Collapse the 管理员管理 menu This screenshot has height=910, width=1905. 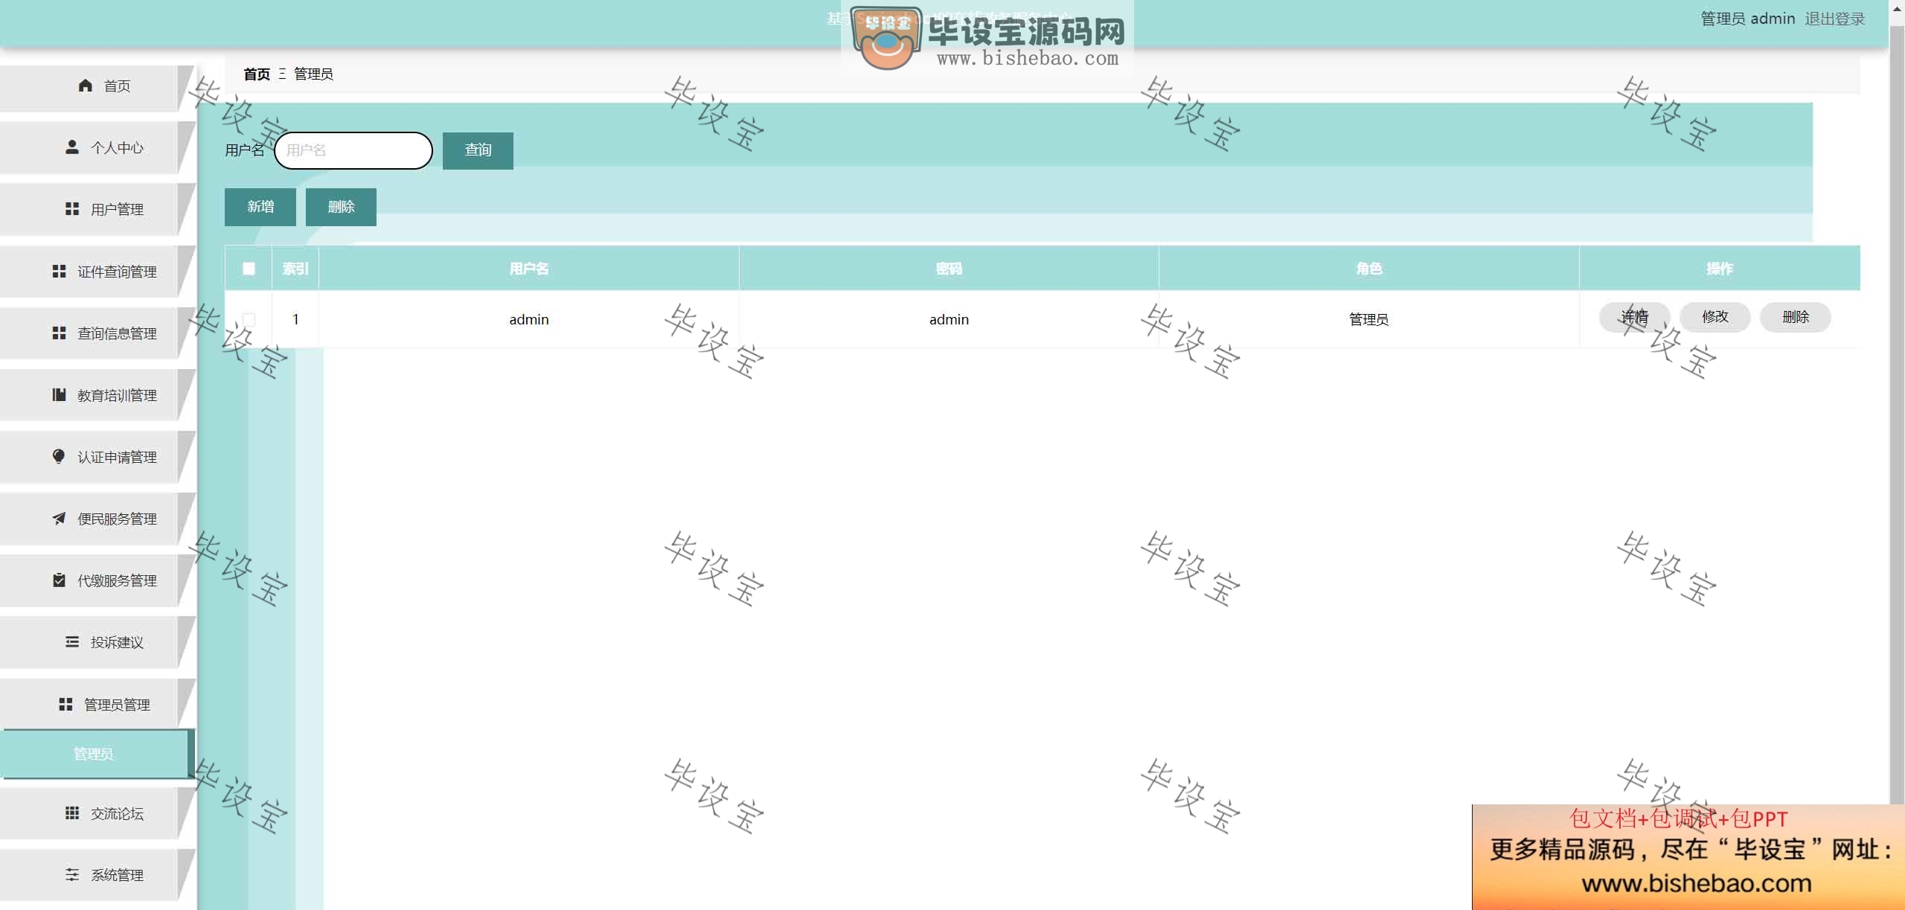point(97,704)
